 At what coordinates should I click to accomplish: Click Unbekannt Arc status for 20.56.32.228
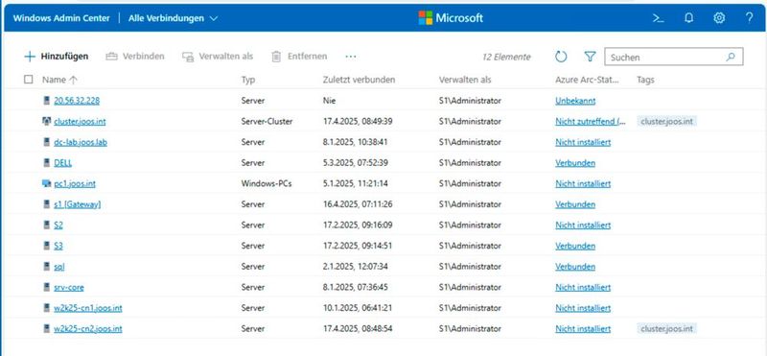[x=575, y=101]
